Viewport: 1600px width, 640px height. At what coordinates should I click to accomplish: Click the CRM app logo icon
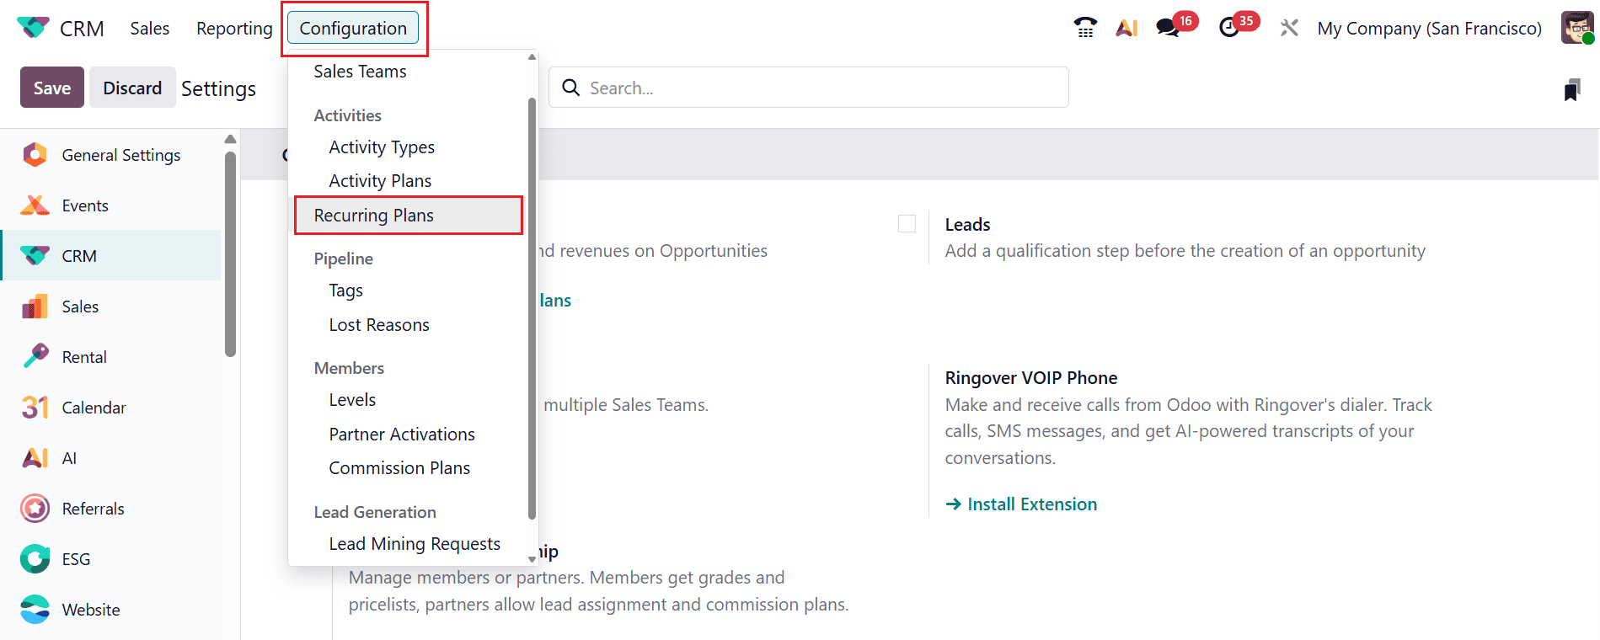33,28
